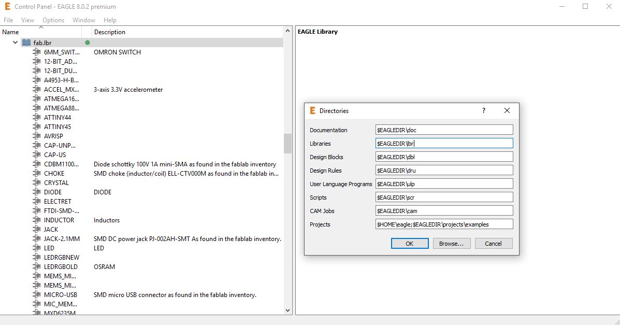Click the device icon beside AVRISP
This screenshot has width=620, height=325.
pos(37,136)
